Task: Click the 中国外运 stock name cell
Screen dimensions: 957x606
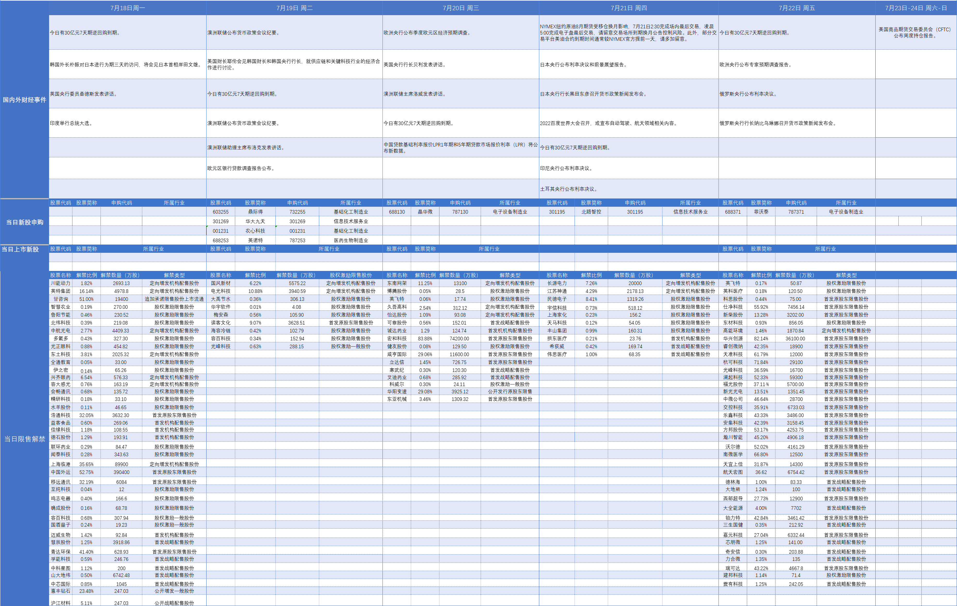Action: [x=60, y=472]
